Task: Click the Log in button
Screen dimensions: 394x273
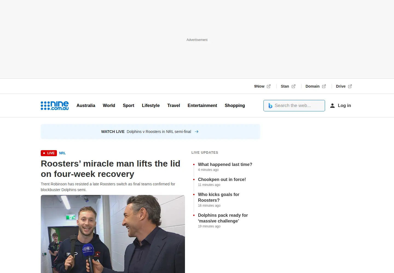Action: 341,106
